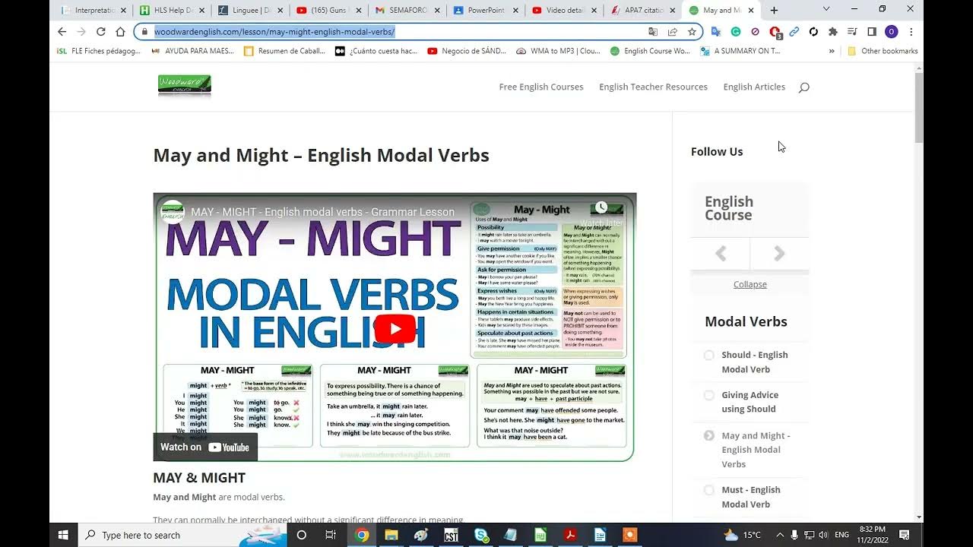Screen dimensions: 973x547
Task: Select May and Might lesson item
Action: click(756, 450)
